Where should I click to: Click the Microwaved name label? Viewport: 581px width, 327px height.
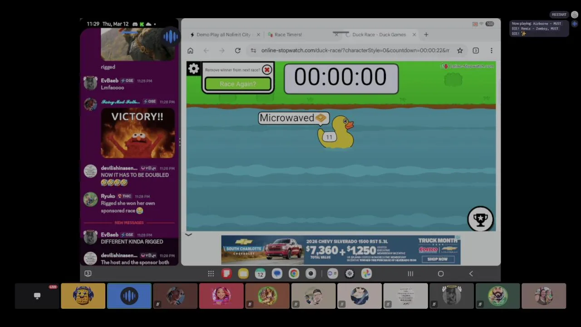[294, 118]
